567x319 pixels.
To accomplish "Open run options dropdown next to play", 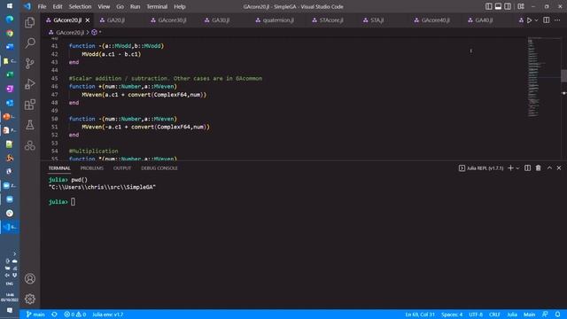I will (536, 20).
